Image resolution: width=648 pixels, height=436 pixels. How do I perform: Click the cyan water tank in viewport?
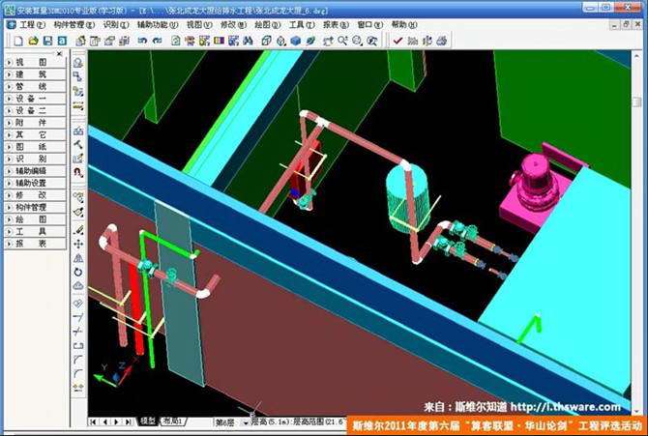click(x=408, y=196)
